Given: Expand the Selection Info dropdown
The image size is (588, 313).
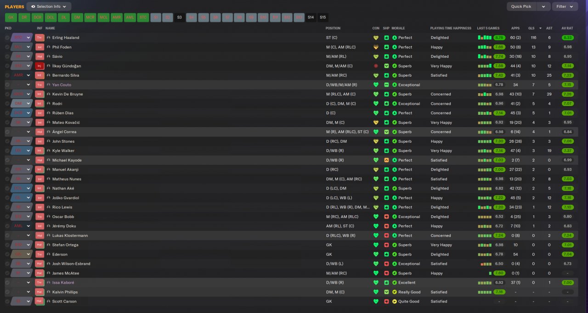Looking at the screenshot, I should (49, 6).
